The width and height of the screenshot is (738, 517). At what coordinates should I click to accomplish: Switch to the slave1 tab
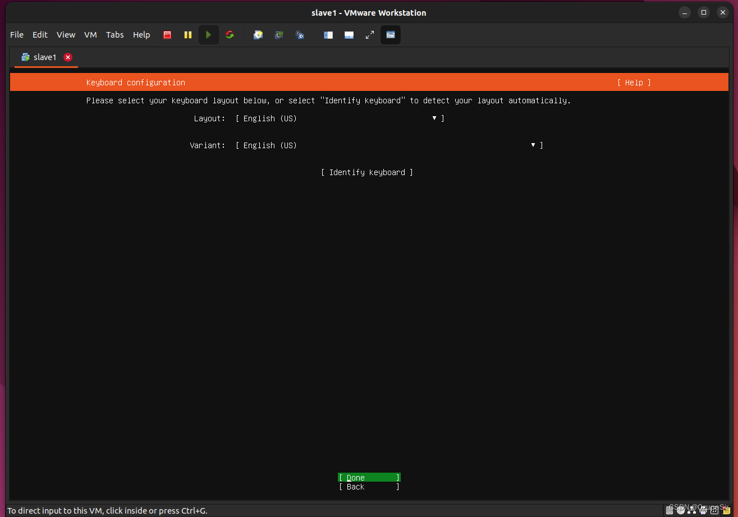(46, 57)
